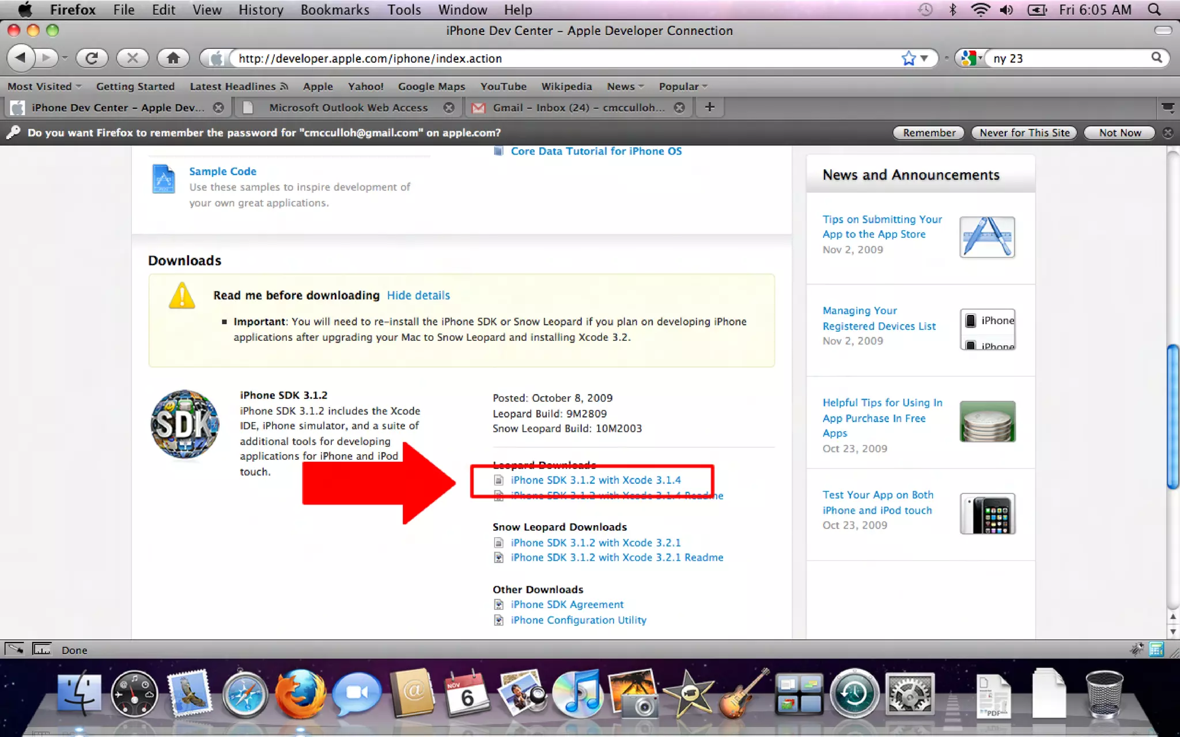1180x737 pixels.
Task: Toggle Hide details in download notice
Action: 418,295
